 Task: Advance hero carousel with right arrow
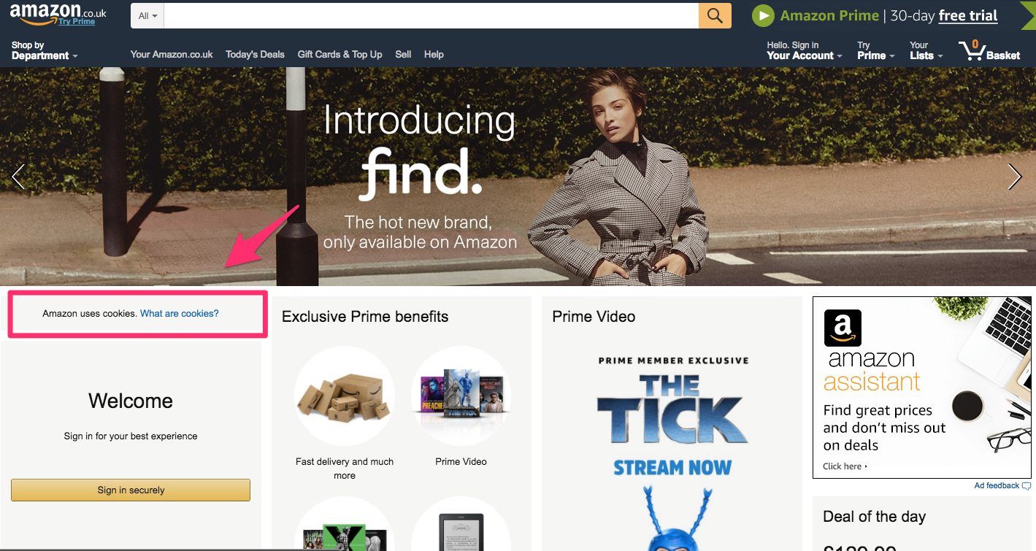pyautogui.click(x=1014, y=177)
